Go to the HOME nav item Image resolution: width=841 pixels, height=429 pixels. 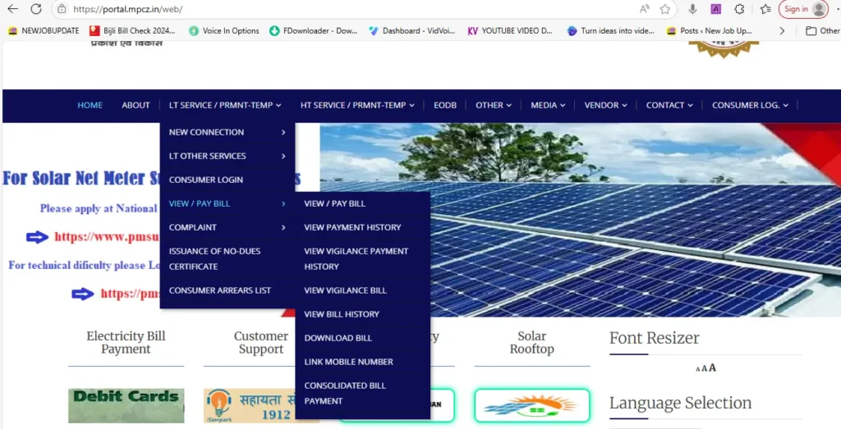click(x=90, y=106)
